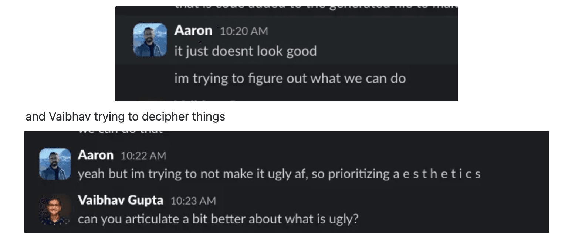Click the 10:23 AM timestamp beside Vaibhav Gupta

[194, 201]
